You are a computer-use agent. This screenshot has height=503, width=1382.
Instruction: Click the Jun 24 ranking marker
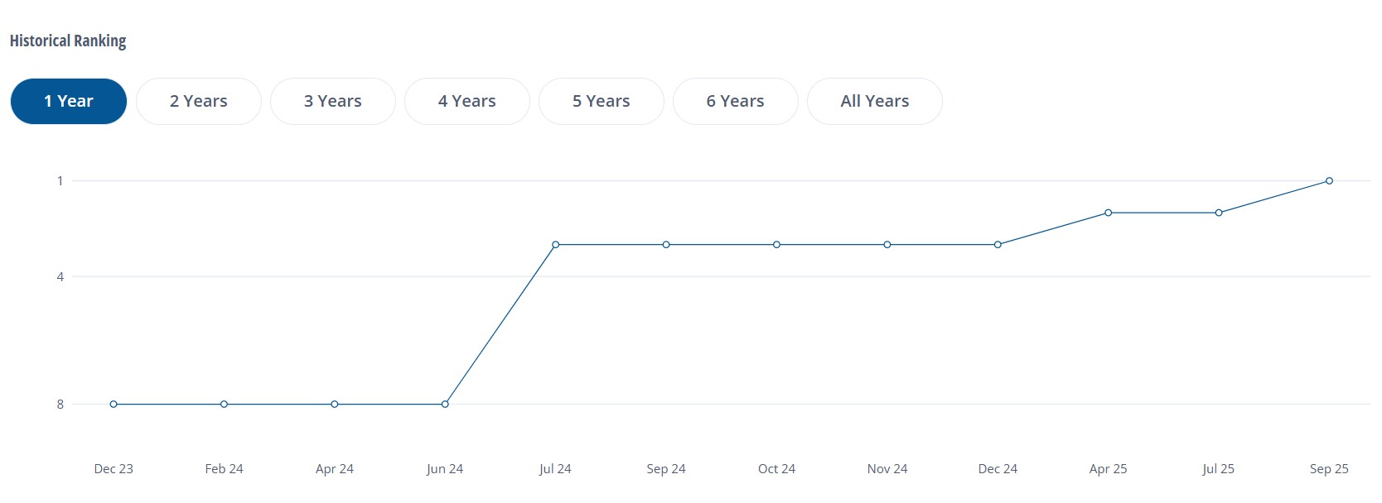(445, 405)
